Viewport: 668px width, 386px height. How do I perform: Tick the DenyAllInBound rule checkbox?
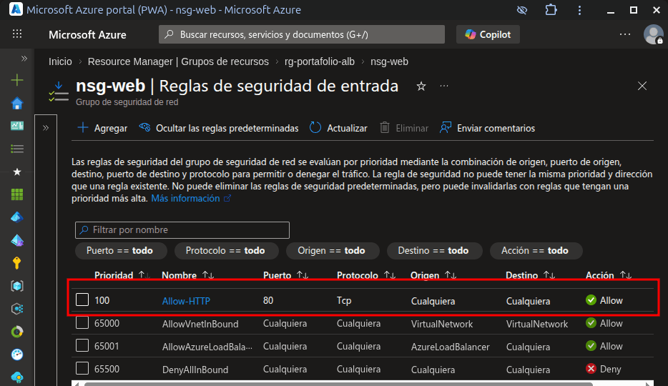point(82,369)
